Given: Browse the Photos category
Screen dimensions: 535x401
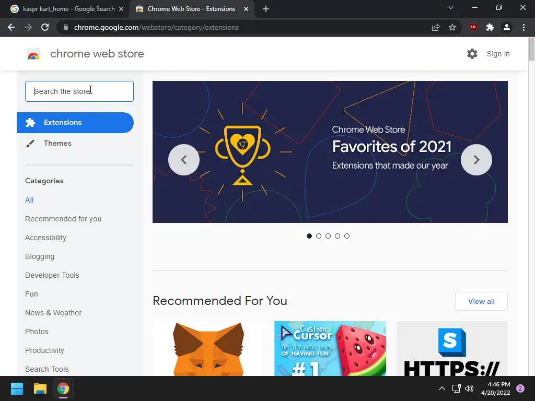Looking at the screenshot, I should pyautogui.click(x=37, y=332).
